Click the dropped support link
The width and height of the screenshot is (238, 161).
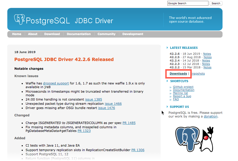pos(56,83)
